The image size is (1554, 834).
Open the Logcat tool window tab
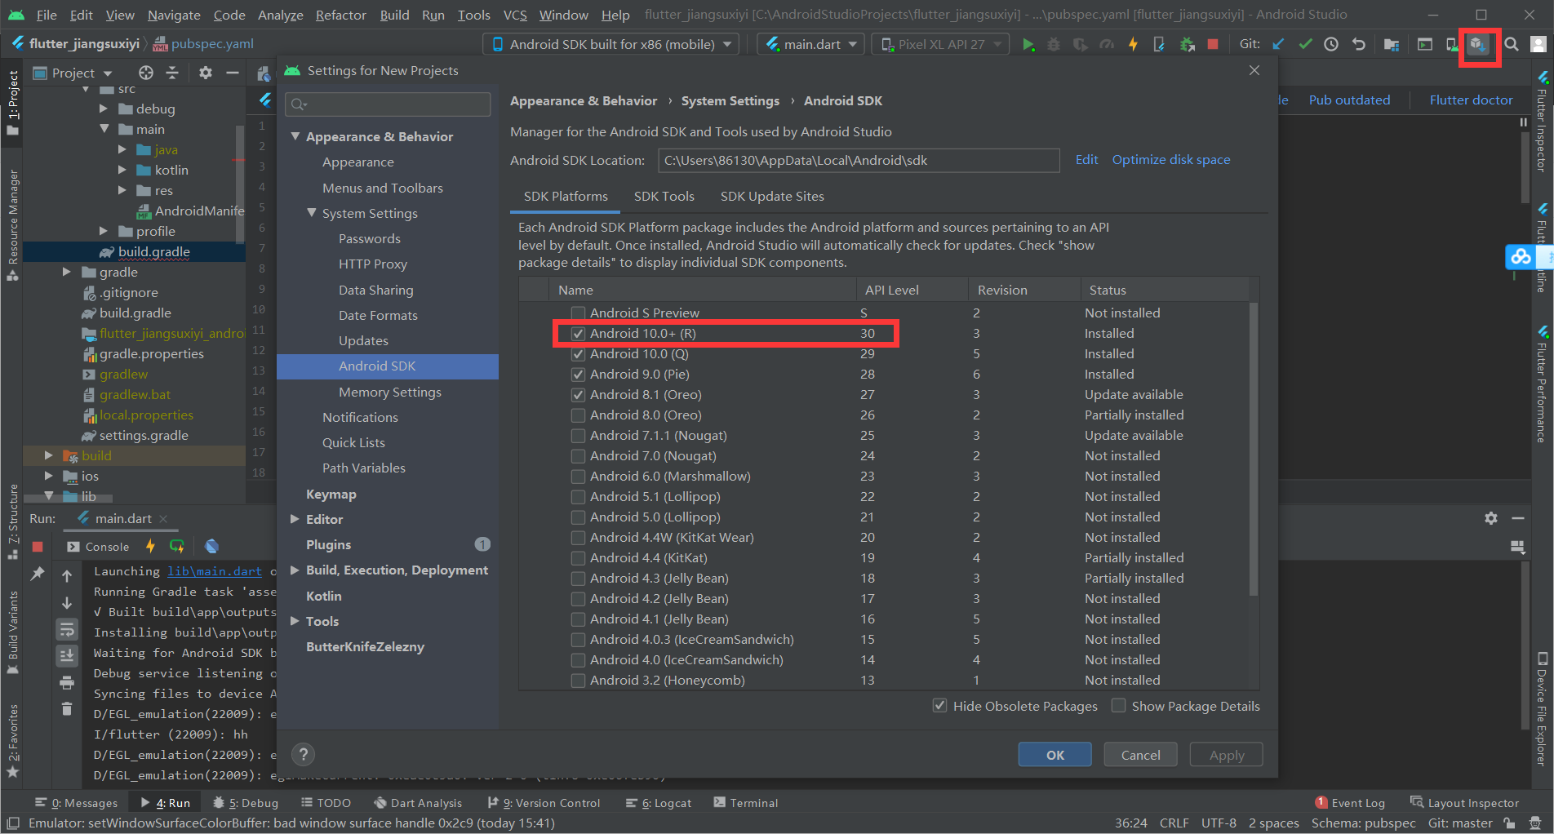point(659,803)
